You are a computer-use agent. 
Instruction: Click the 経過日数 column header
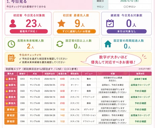pos(62,74)
